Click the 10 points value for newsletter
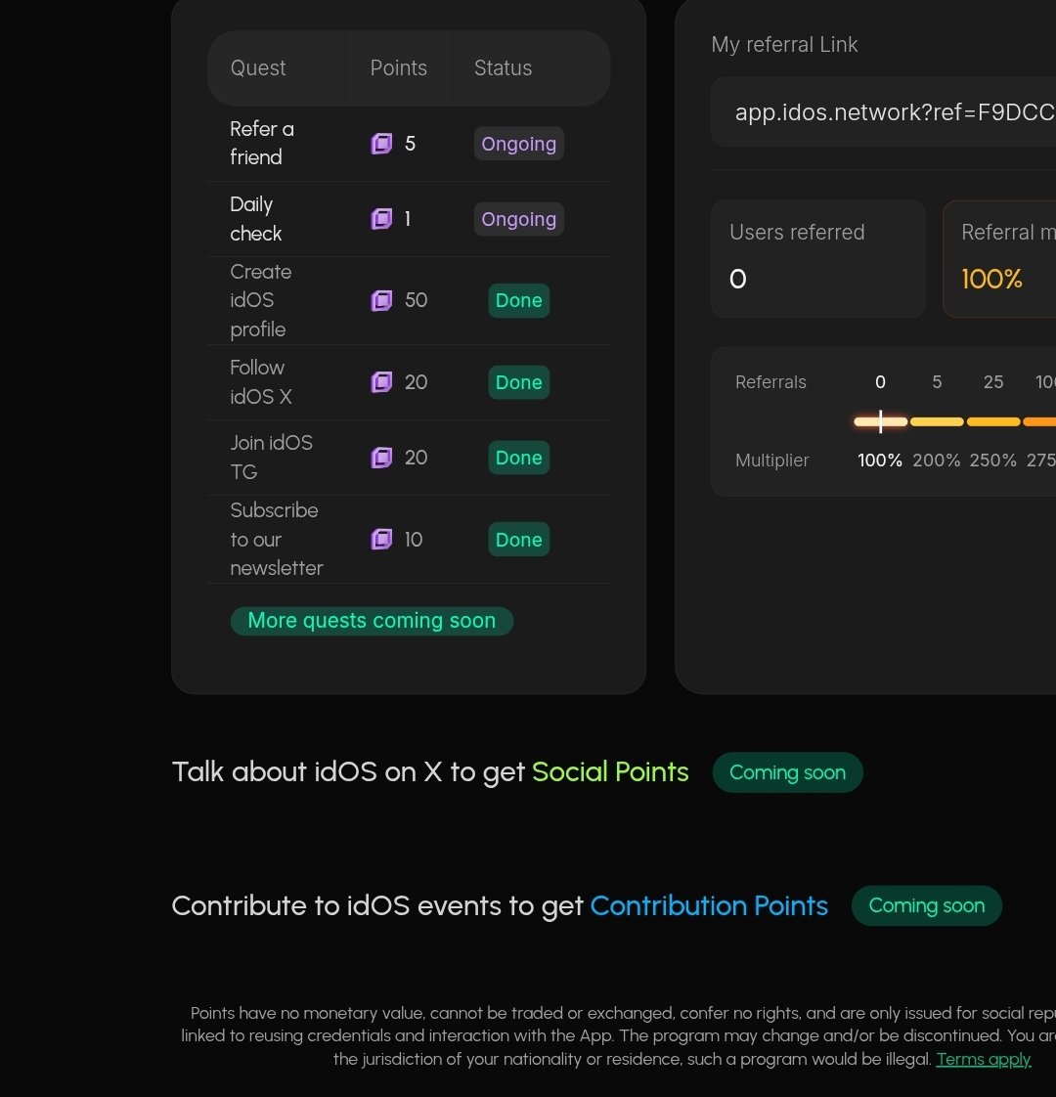The image size is (1056, 1097). tap(413, 540)
